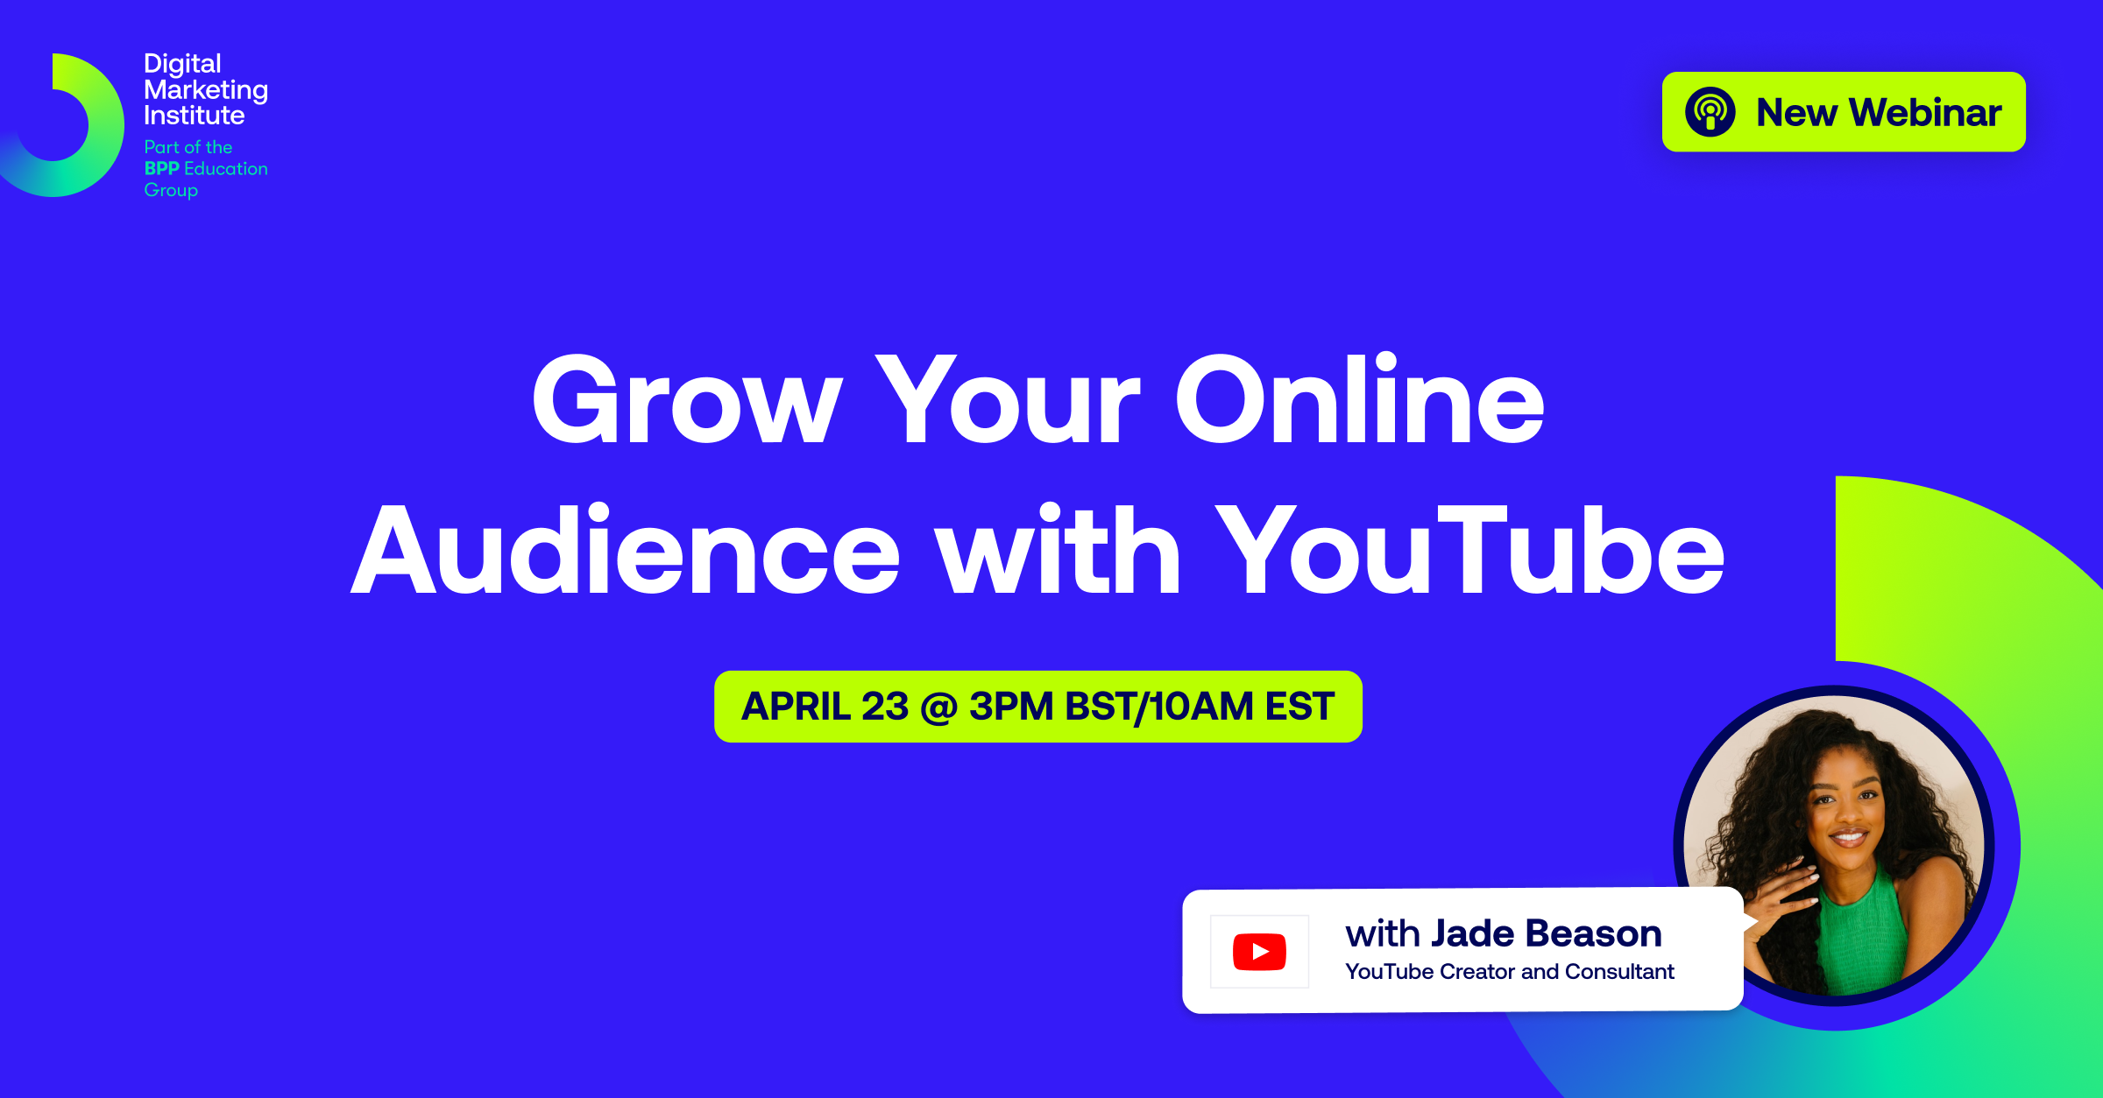This screenshot has width=2103, height=1098.
Task: Click 'YouTube Creator and Consultant' subtitle
Action: pyautogui.click(x=1510, y=972)
